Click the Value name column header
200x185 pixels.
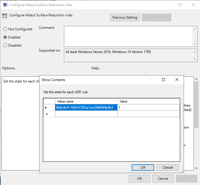(86, 101)
